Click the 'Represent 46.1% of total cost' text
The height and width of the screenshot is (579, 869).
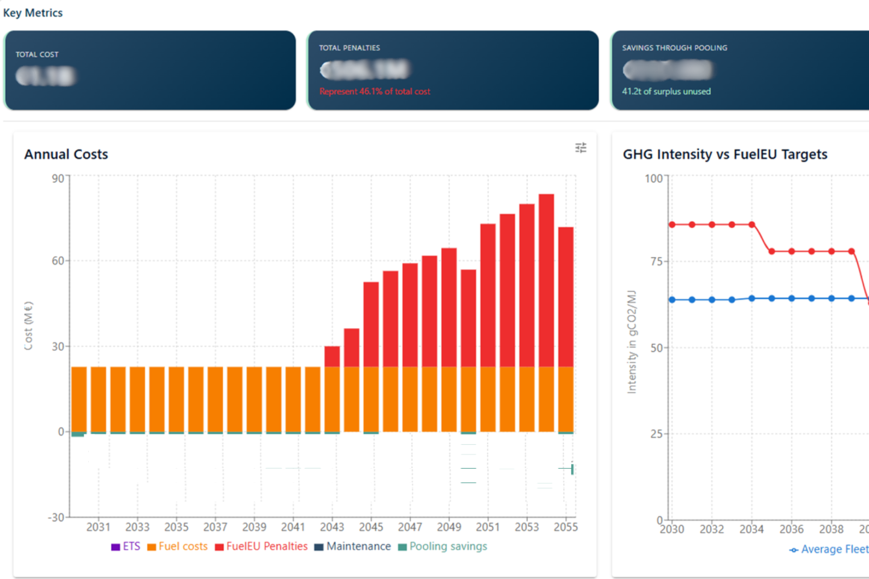374,91
